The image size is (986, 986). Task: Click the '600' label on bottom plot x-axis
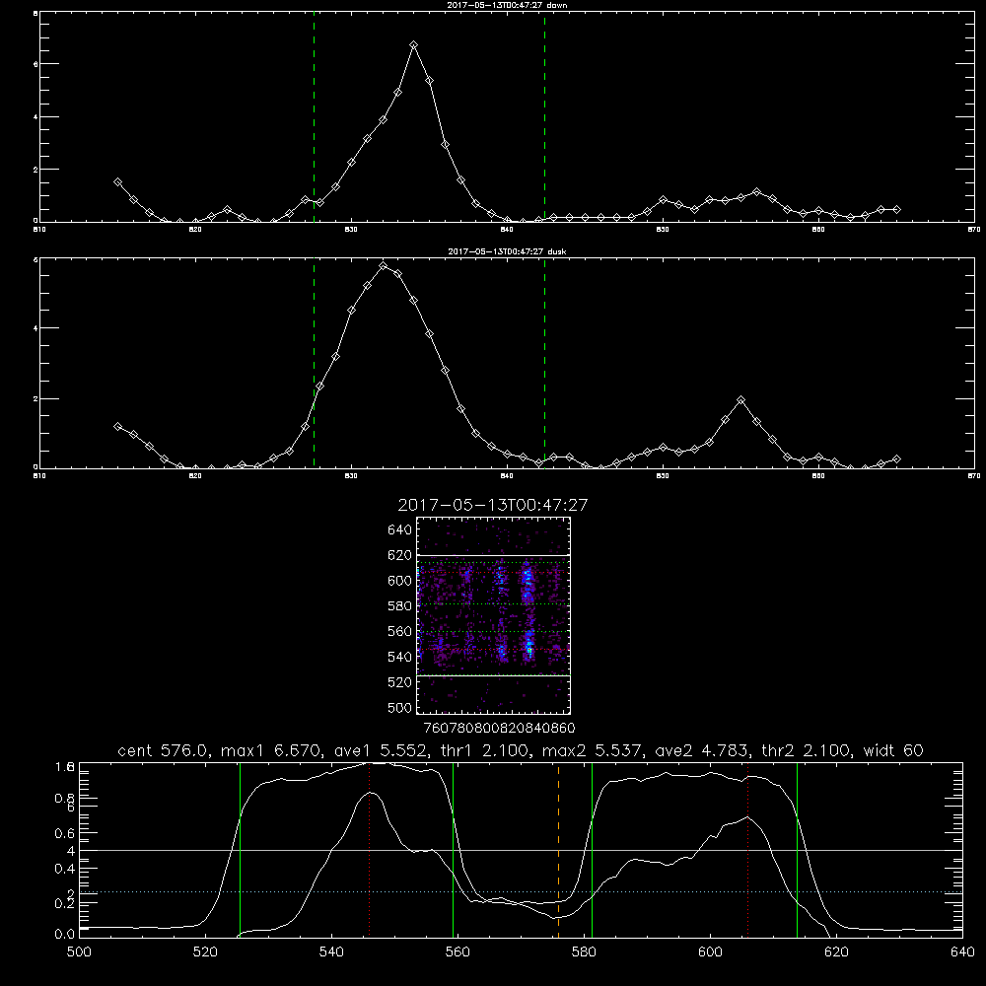point(710,952)
